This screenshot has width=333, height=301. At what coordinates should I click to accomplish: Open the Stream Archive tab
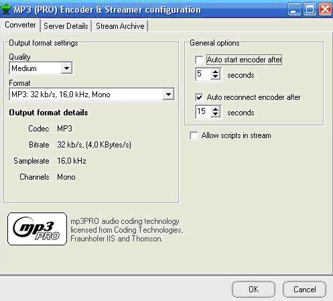coord(120,26)
